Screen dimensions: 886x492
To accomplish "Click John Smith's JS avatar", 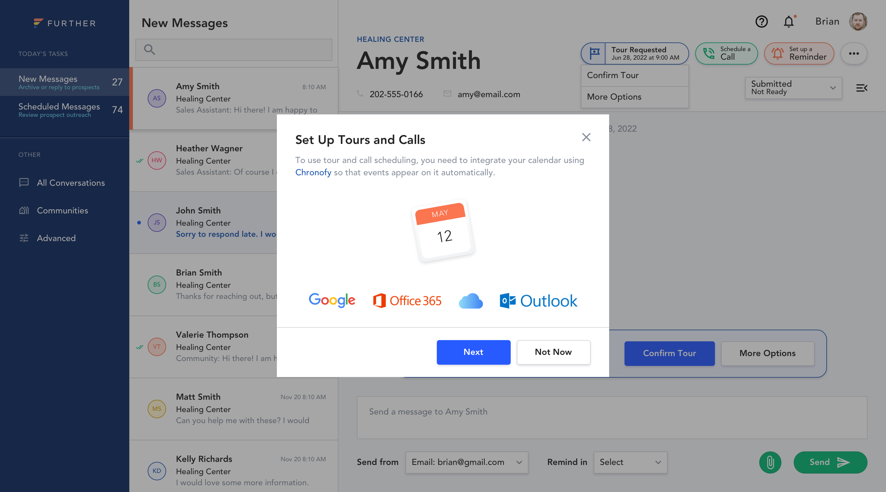I will 157,222.
